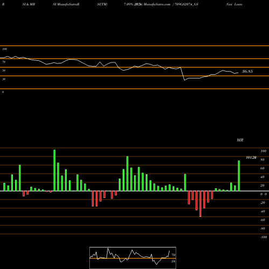This screenshot has height=269, width=269.
Task: Click the 70 level label on RSI axis
Action: tap(4, 62)
